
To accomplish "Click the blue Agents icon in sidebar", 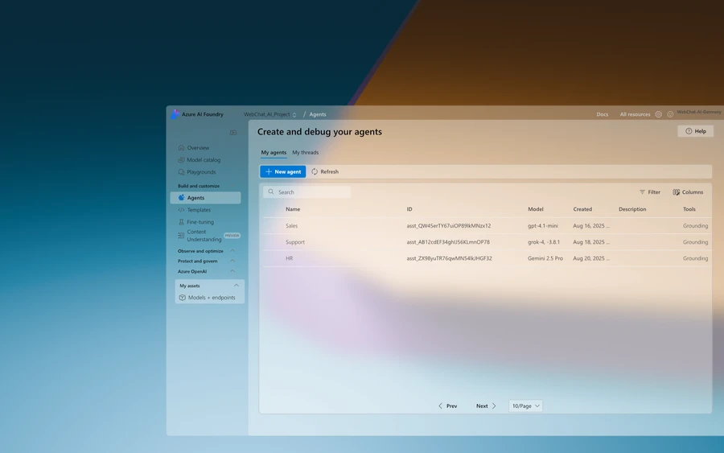I will [x=181, y=198].
